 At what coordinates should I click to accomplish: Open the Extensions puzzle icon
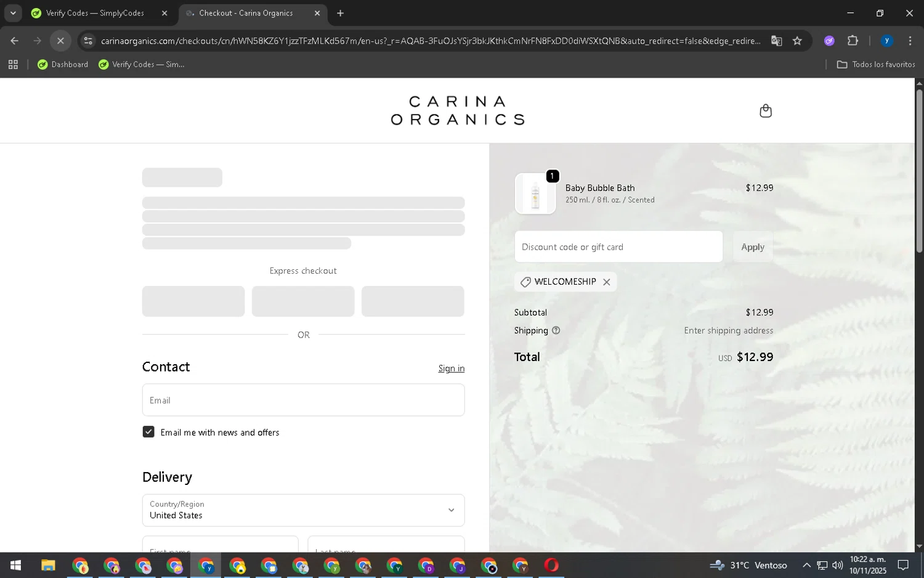(x=853, y=41)
